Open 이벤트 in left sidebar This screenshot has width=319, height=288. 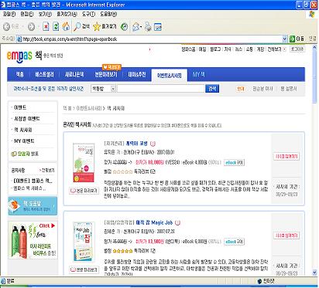[20, 107]
